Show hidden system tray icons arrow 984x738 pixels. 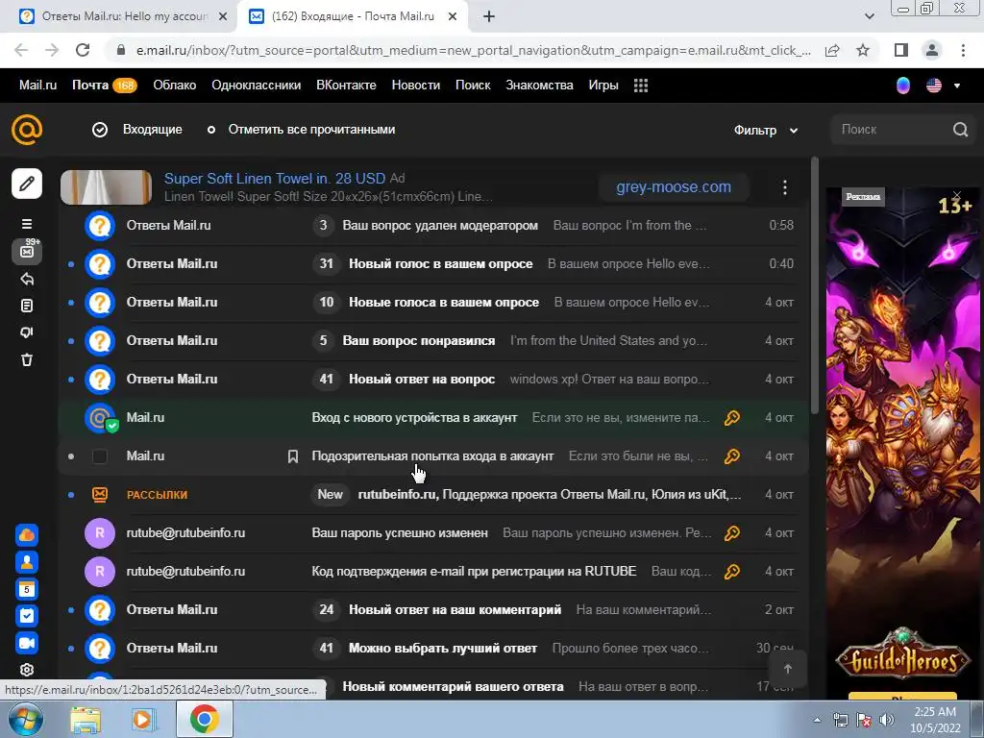[817, 720]
